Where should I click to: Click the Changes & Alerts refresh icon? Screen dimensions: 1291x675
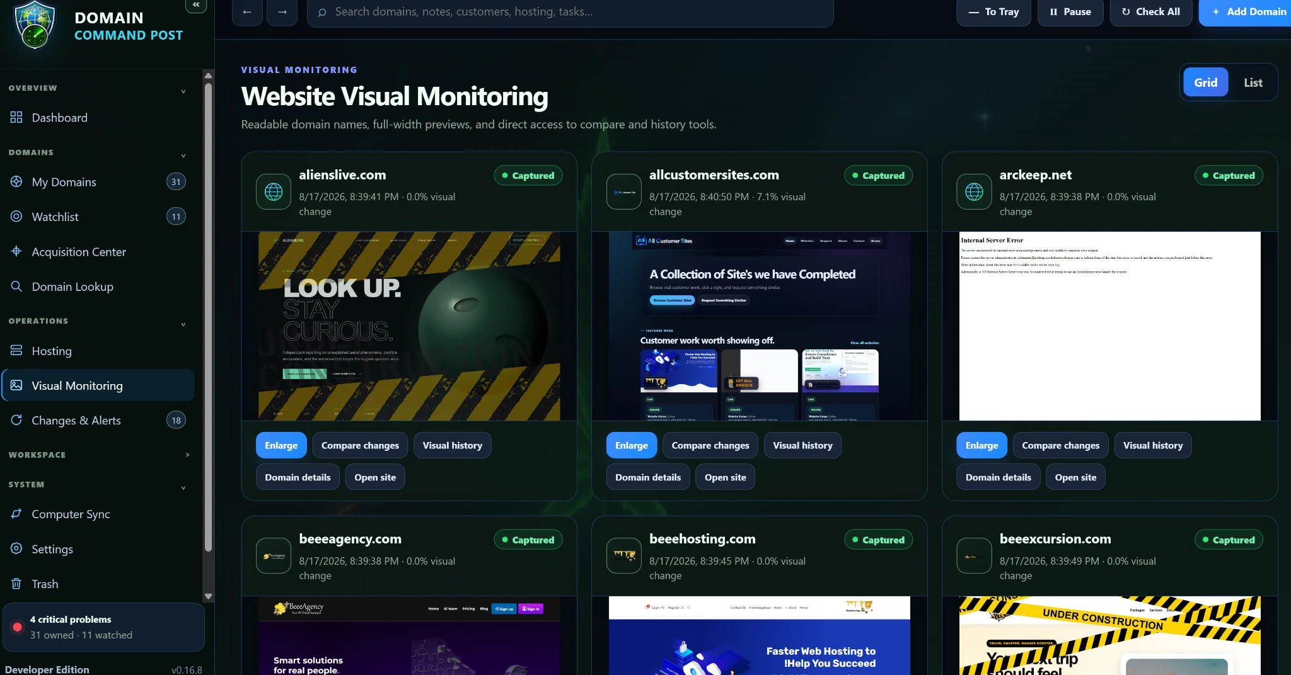(x=16, y=419)
